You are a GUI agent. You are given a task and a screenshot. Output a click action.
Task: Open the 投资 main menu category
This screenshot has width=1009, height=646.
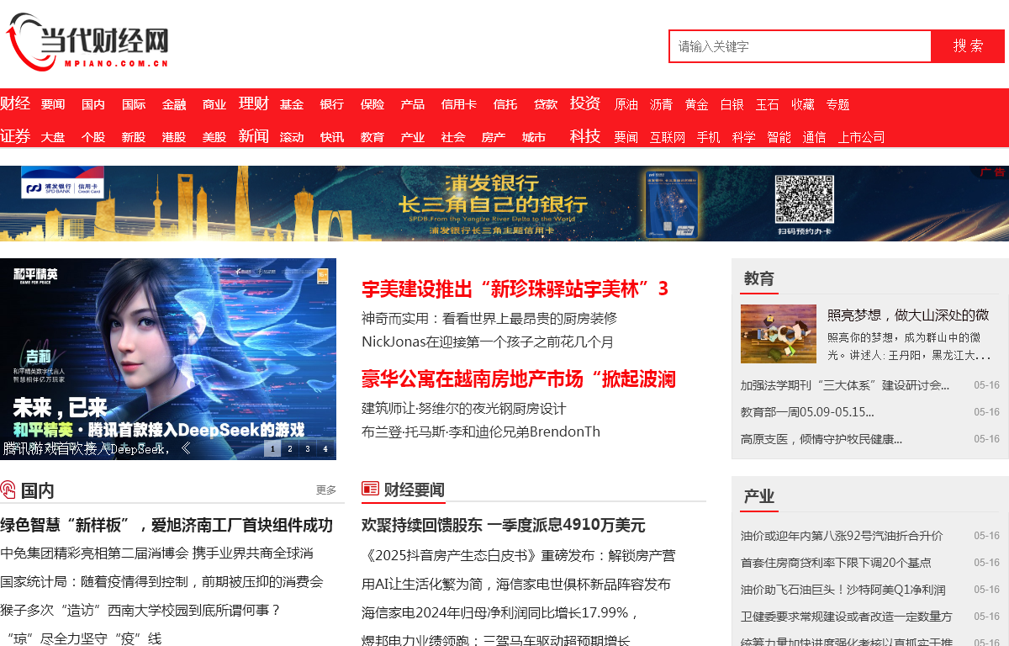point(585,103)
